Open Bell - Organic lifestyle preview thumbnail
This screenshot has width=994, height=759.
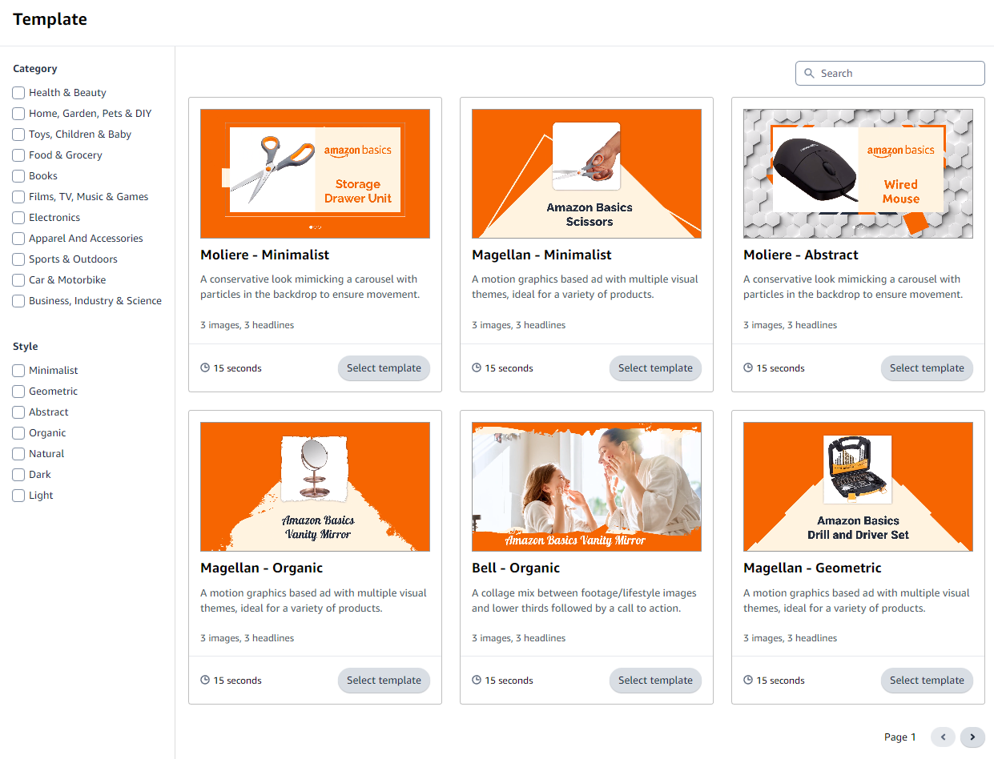tap(586, 487)
